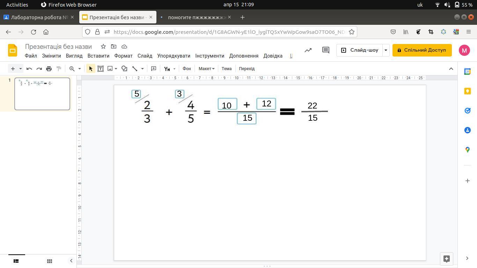This screenshot has width=477, height=268.
Task: Click the Фон background button
Action: 186,69
